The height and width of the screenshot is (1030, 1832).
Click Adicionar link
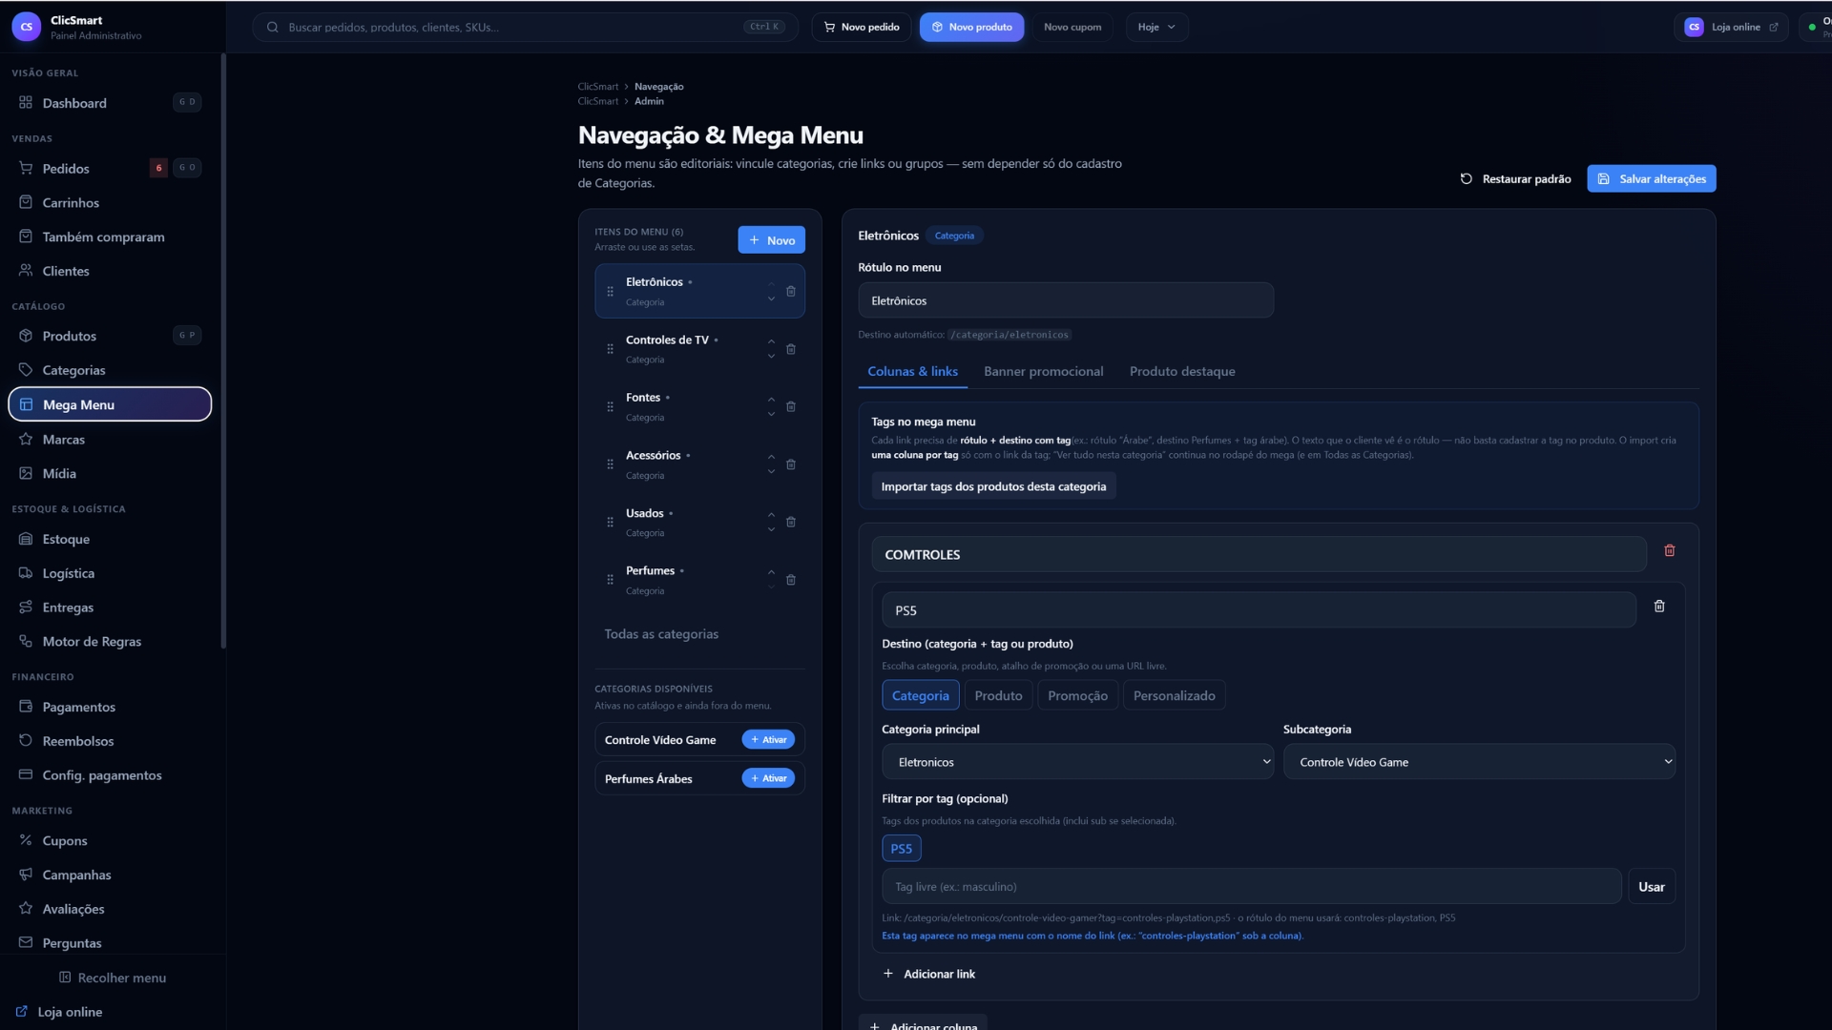[x=929, y=974]
